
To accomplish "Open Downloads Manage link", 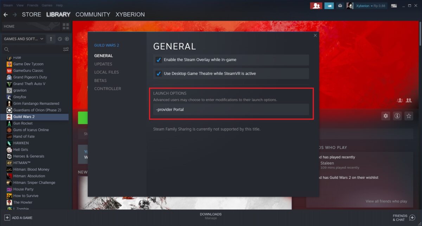I will pyautogui.click(x=211, y=218).
